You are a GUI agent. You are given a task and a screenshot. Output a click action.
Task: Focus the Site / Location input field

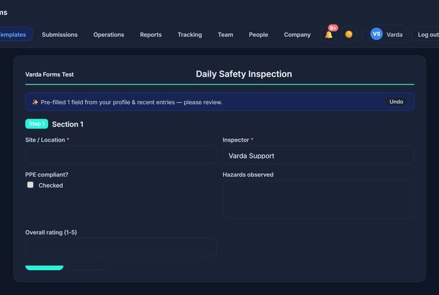click(121, 154)
